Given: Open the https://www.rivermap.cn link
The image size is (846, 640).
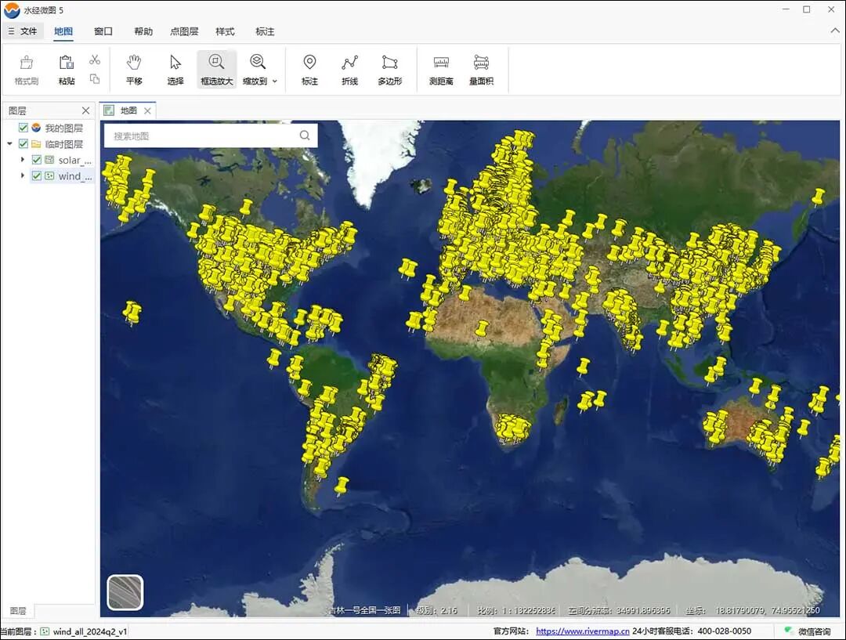Looking at the screenshot, I should 582,631.
